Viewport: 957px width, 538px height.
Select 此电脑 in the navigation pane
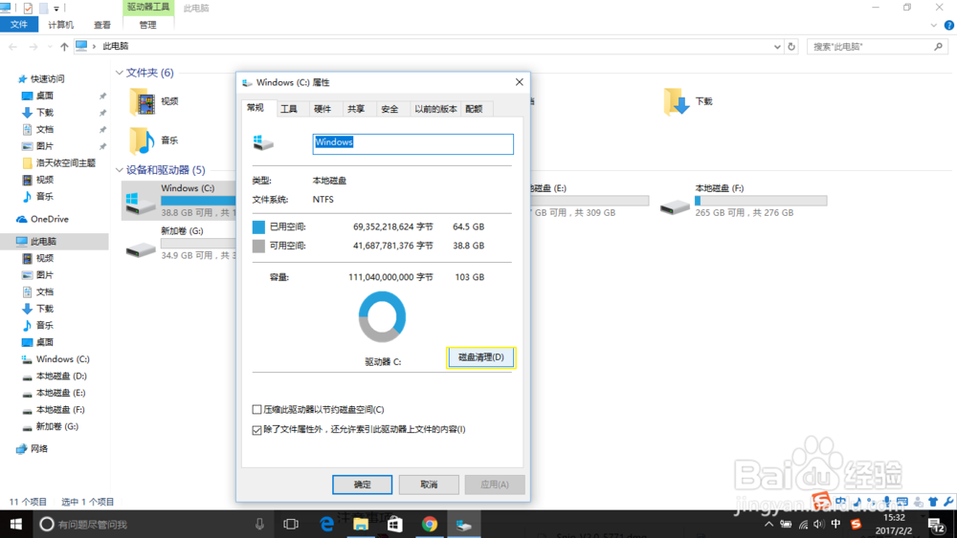point(43,241)
